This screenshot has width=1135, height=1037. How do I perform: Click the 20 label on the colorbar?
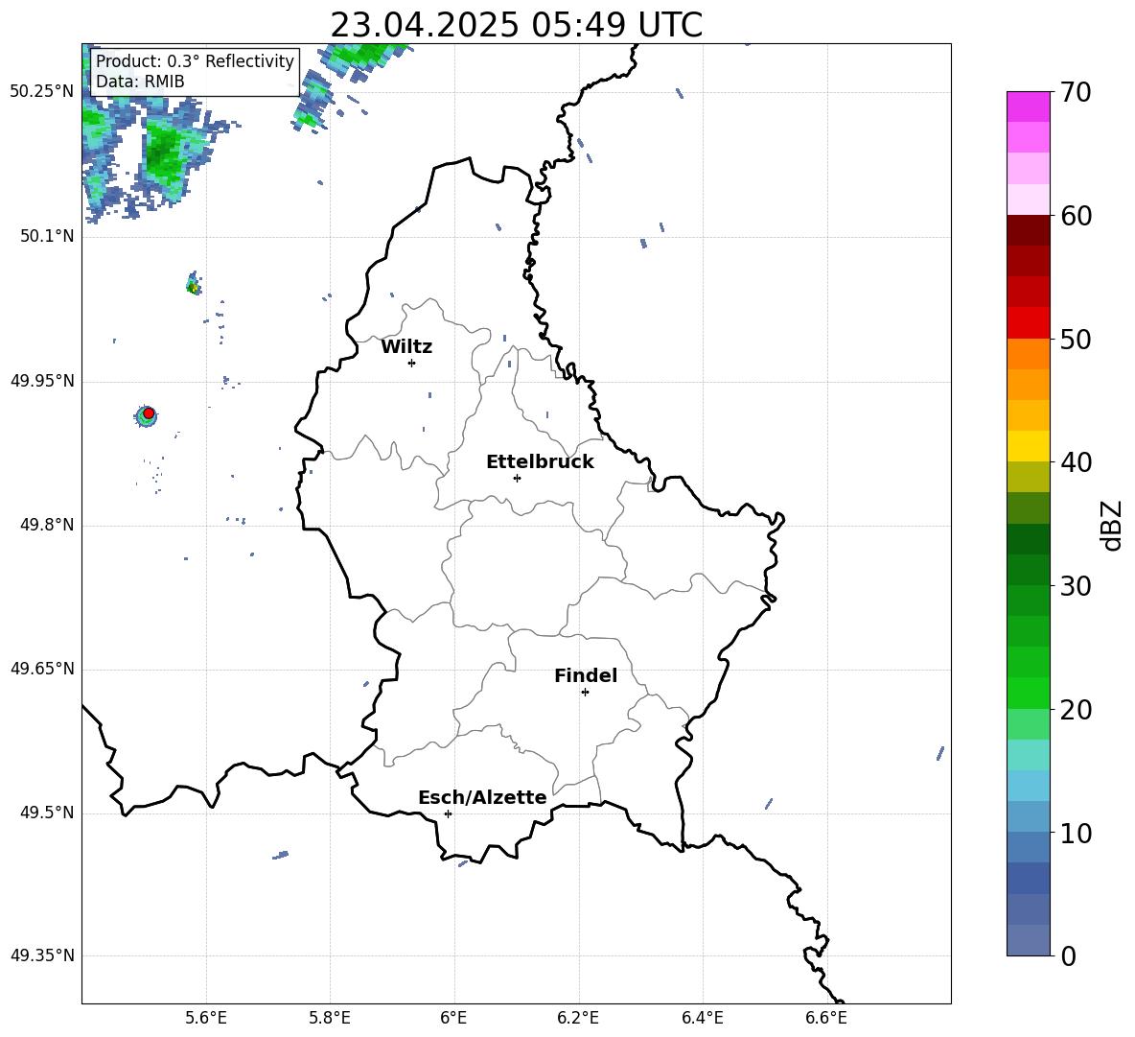[x=1075, y=710]
